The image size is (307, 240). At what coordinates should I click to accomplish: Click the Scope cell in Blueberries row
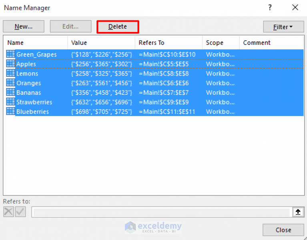220,112
